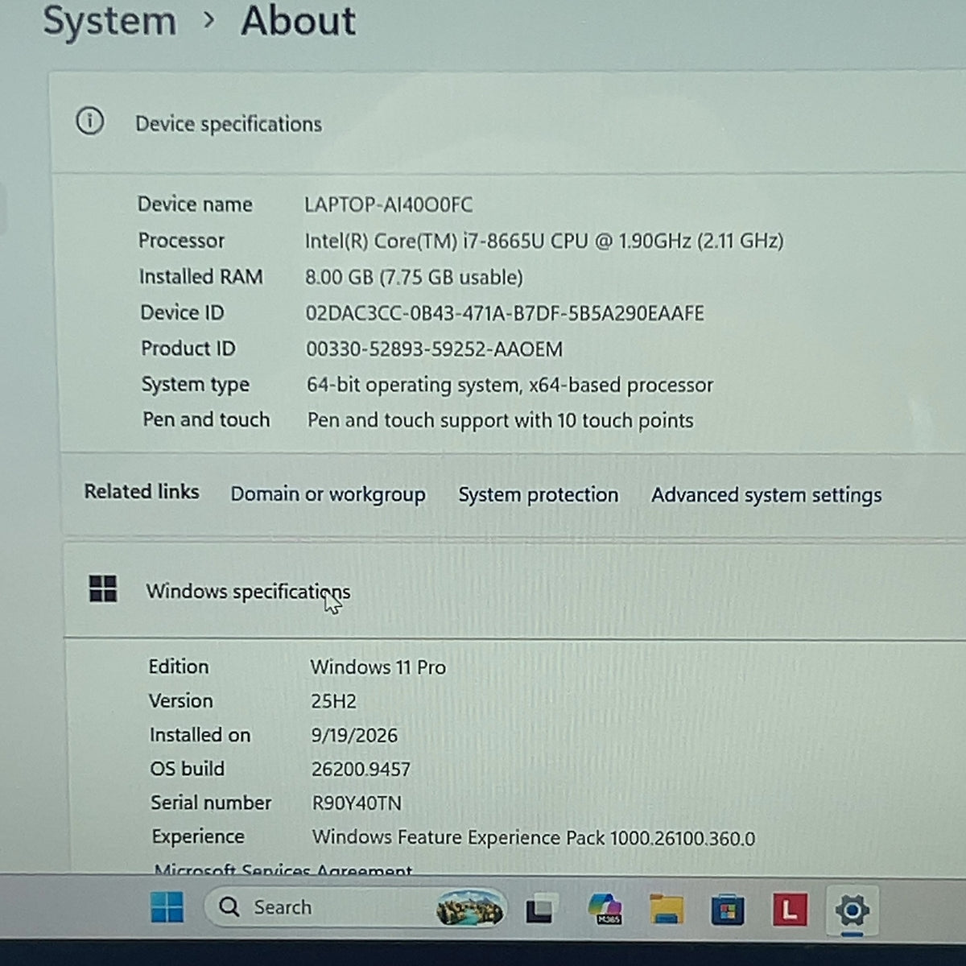Select the serial number R90Y40TN
This screenshot has height=966, width=966.
[357, 803]
